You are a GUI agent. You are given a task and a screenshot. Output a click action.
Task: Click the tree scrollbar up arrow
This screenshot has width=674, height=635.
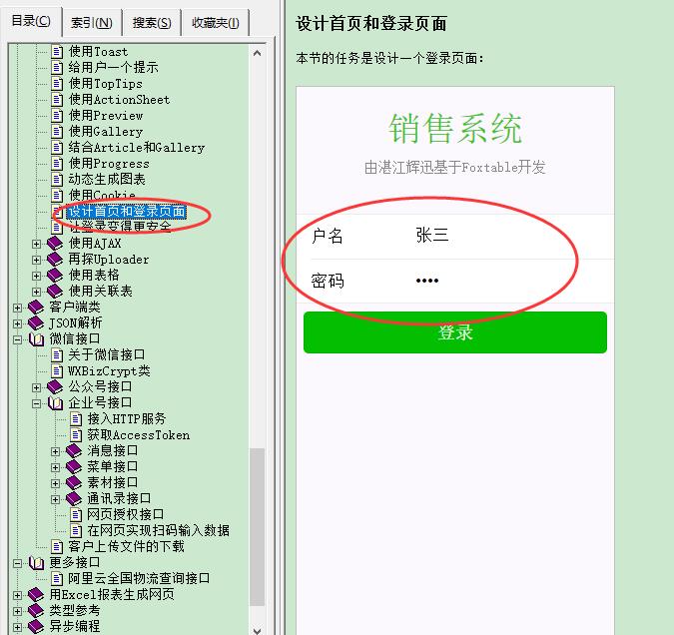(257, 53)
